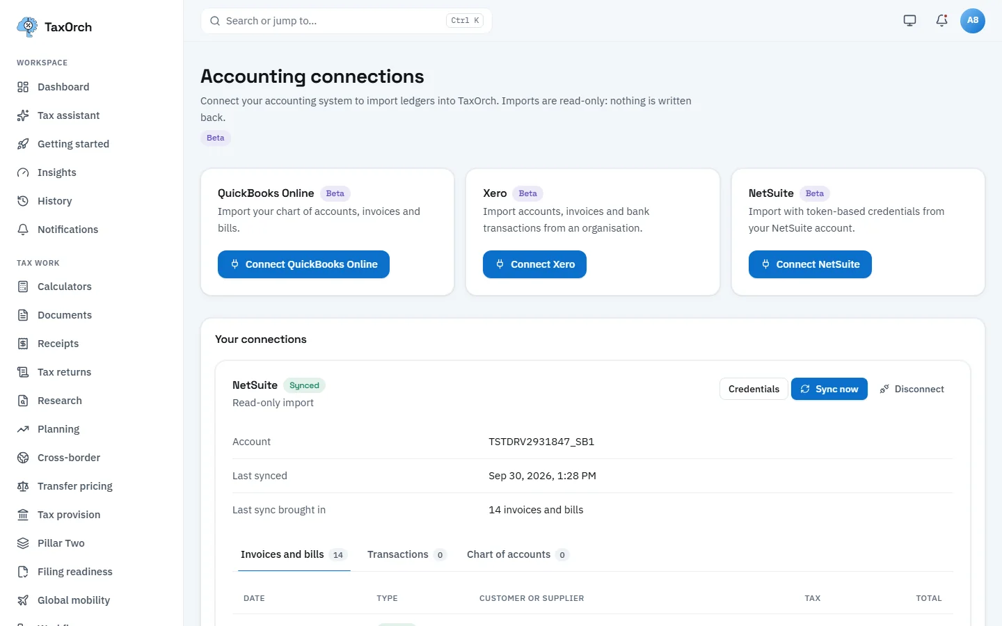Click the Receipts icon in sidebar

23,344
